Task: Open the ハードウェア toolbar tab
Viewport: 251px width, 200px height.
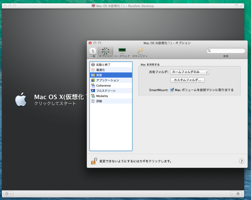Action: click(x=122, y=52)
